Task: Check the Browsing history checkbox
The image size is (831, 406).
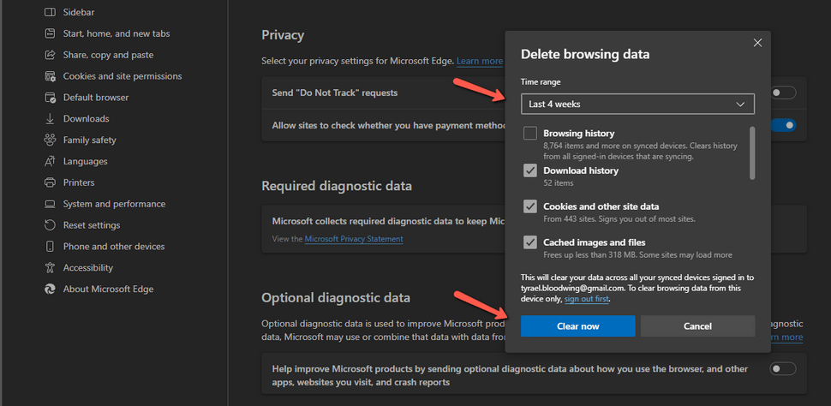Action: pos(530,134)
